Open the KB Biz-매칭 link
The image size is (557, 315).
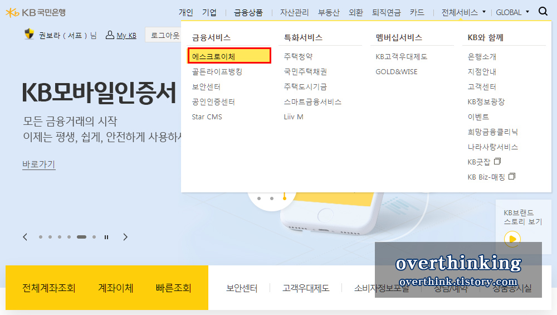486,177
